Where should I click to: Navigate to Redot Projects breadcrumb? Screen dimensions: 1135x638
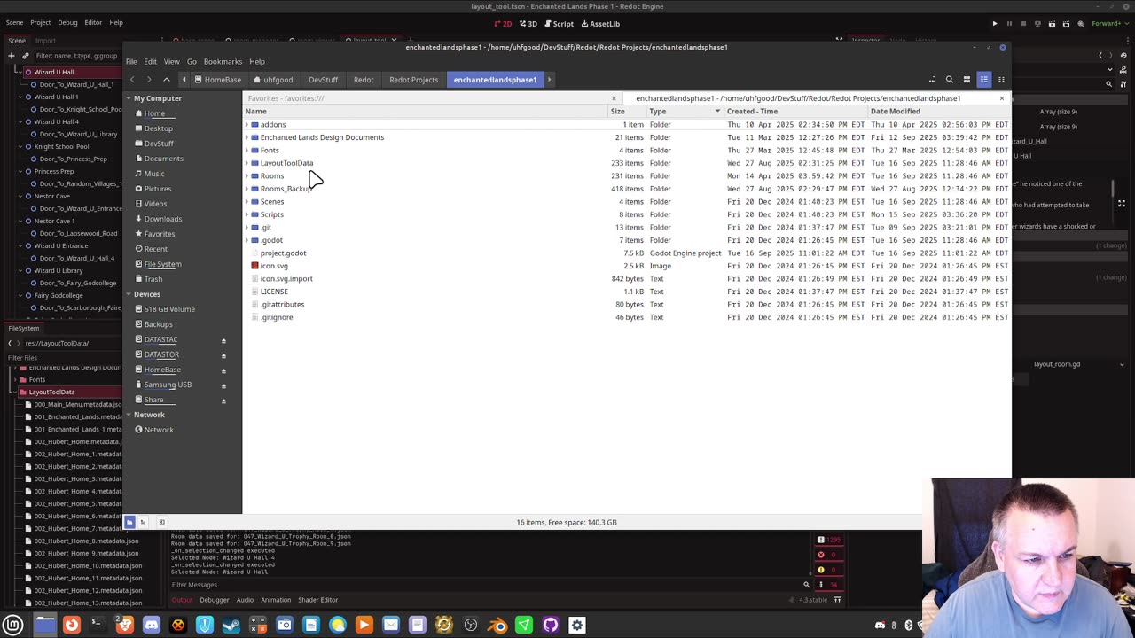[413, 80]
